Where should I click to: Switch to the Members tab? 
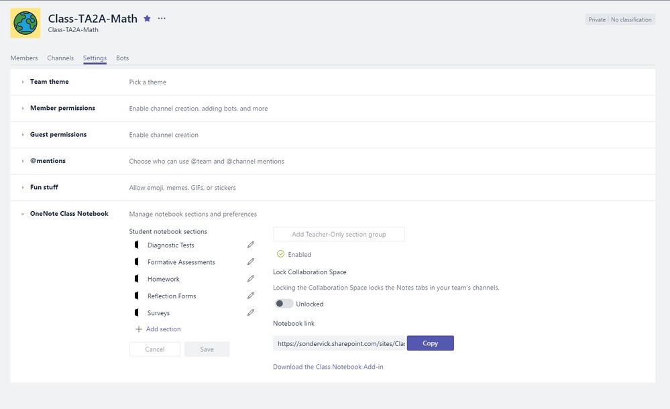[x=24, y=58]
